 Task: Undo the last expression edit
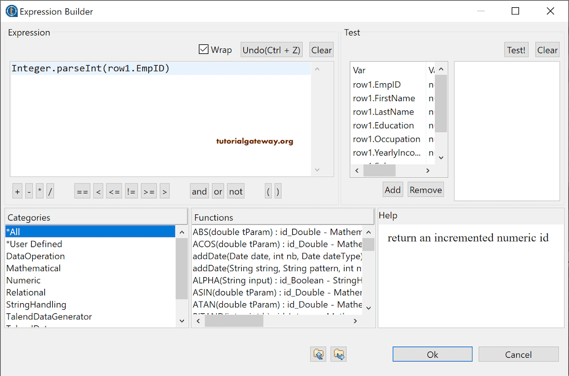(x=271, y=49)
